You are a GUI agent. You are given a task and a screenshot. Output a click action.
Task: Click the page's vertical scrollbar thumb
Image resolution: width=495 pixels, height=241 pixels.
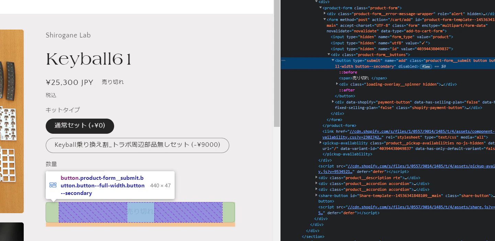tap(277, 64)
